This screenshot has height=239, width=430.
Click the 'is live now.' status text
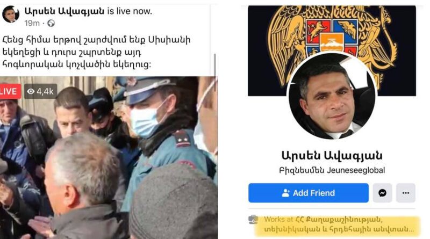[x=130, y=11]
